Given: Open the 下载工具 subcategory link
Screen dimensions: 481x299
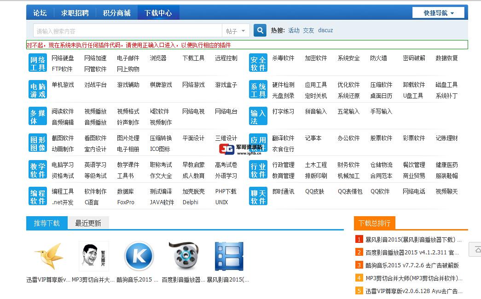Looking at the screenshot, I should click(194, 58).
